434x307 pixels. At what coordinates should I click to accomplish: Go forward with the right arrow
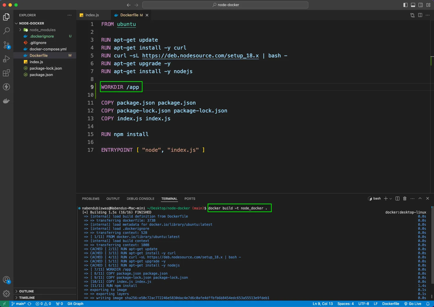(x=136, y=5)
